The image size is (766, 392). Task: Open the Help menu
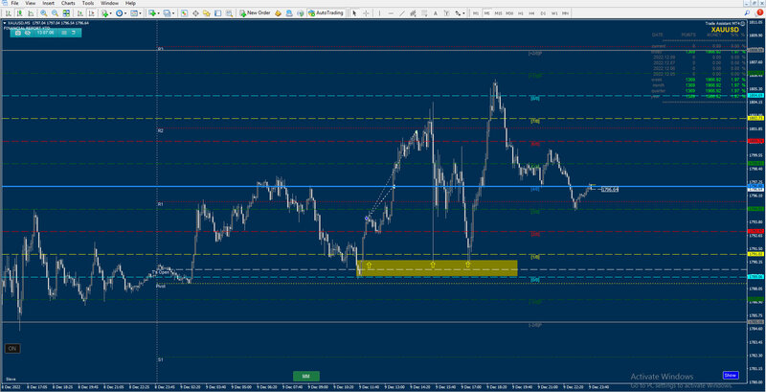pos(130,3)
